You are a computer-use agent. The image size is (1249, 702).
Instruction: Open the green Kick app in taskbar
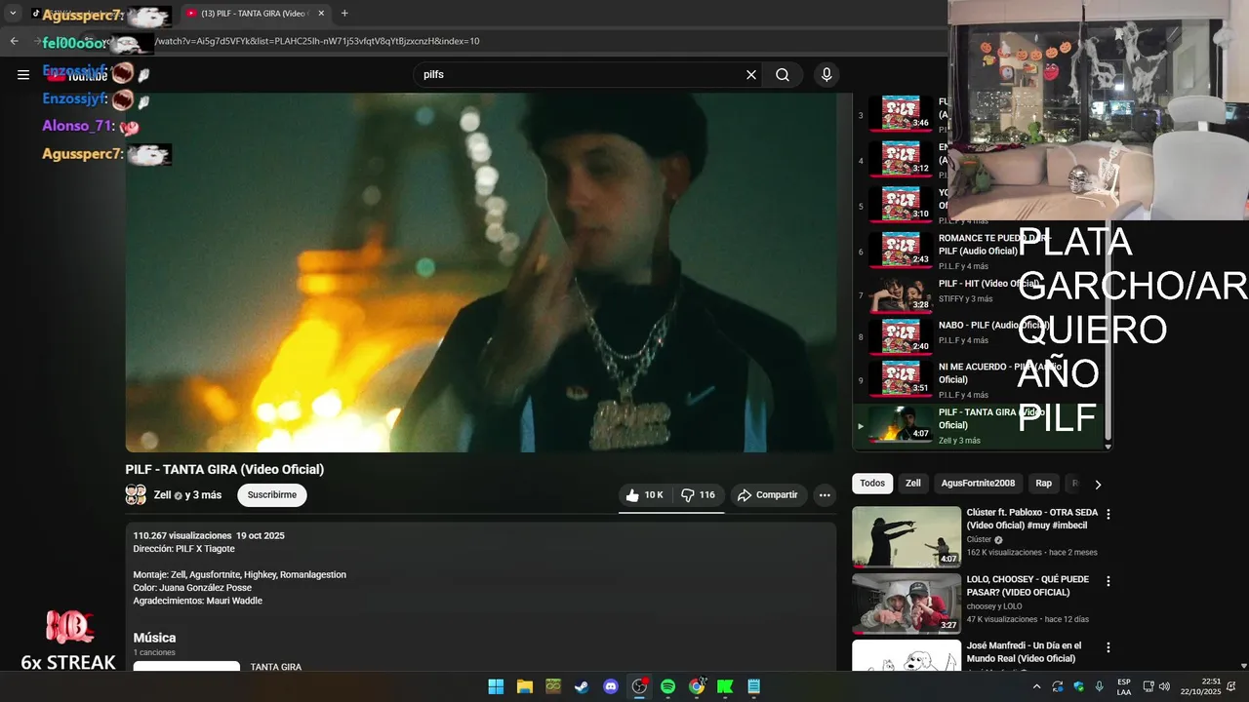(725, 686)
